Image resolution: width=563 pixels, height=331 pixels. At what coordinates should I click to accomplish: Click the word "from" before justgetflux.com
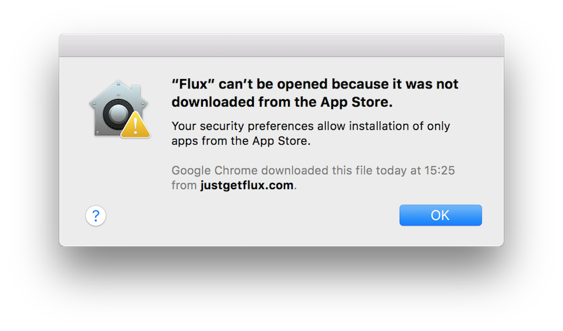tap(184, 185)
